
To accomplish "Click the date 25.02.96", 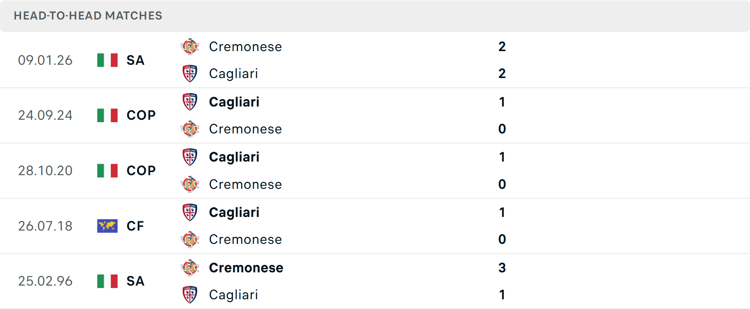I will (x=45, y=281).
